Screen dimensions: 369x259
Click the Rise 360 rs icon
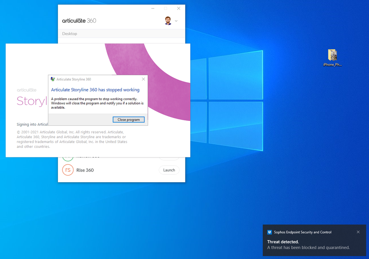pyautogui.click(x=68, y=170)
